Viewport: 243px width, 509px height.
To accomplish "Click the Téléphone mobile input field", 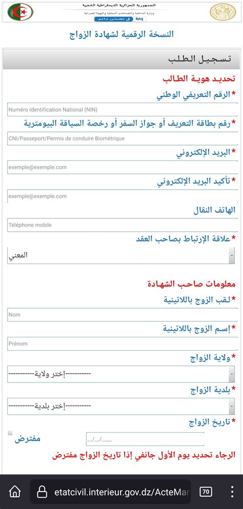I will [122, 225].
